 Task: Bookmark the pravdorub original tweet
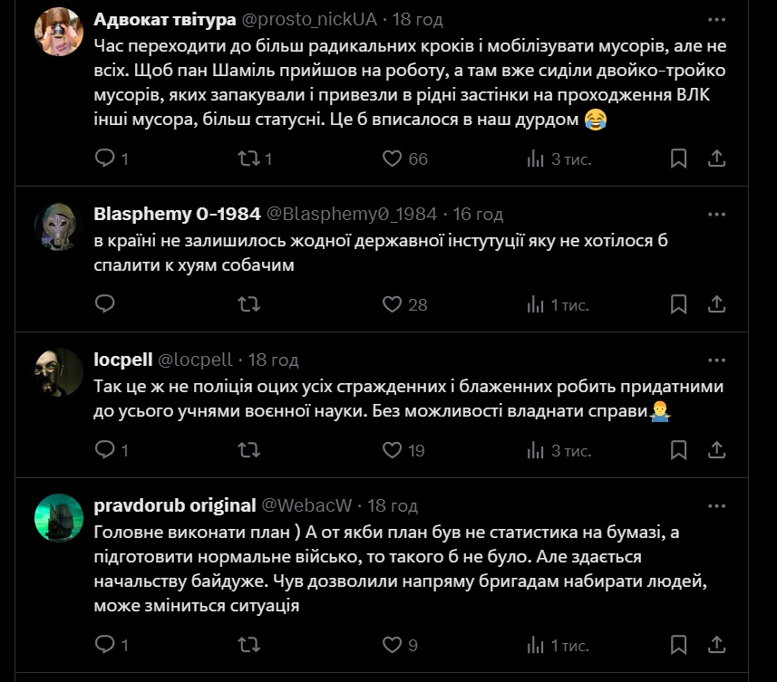pos(678,645)
